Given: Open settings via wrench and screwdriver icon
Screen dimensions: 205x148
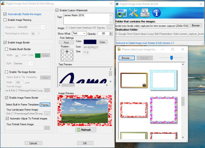Looking at the screenshot, I should pyautogui.click(x=134, y=13).
